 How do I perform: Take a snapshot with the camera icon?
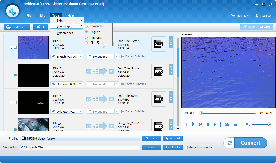coord(227,124)
